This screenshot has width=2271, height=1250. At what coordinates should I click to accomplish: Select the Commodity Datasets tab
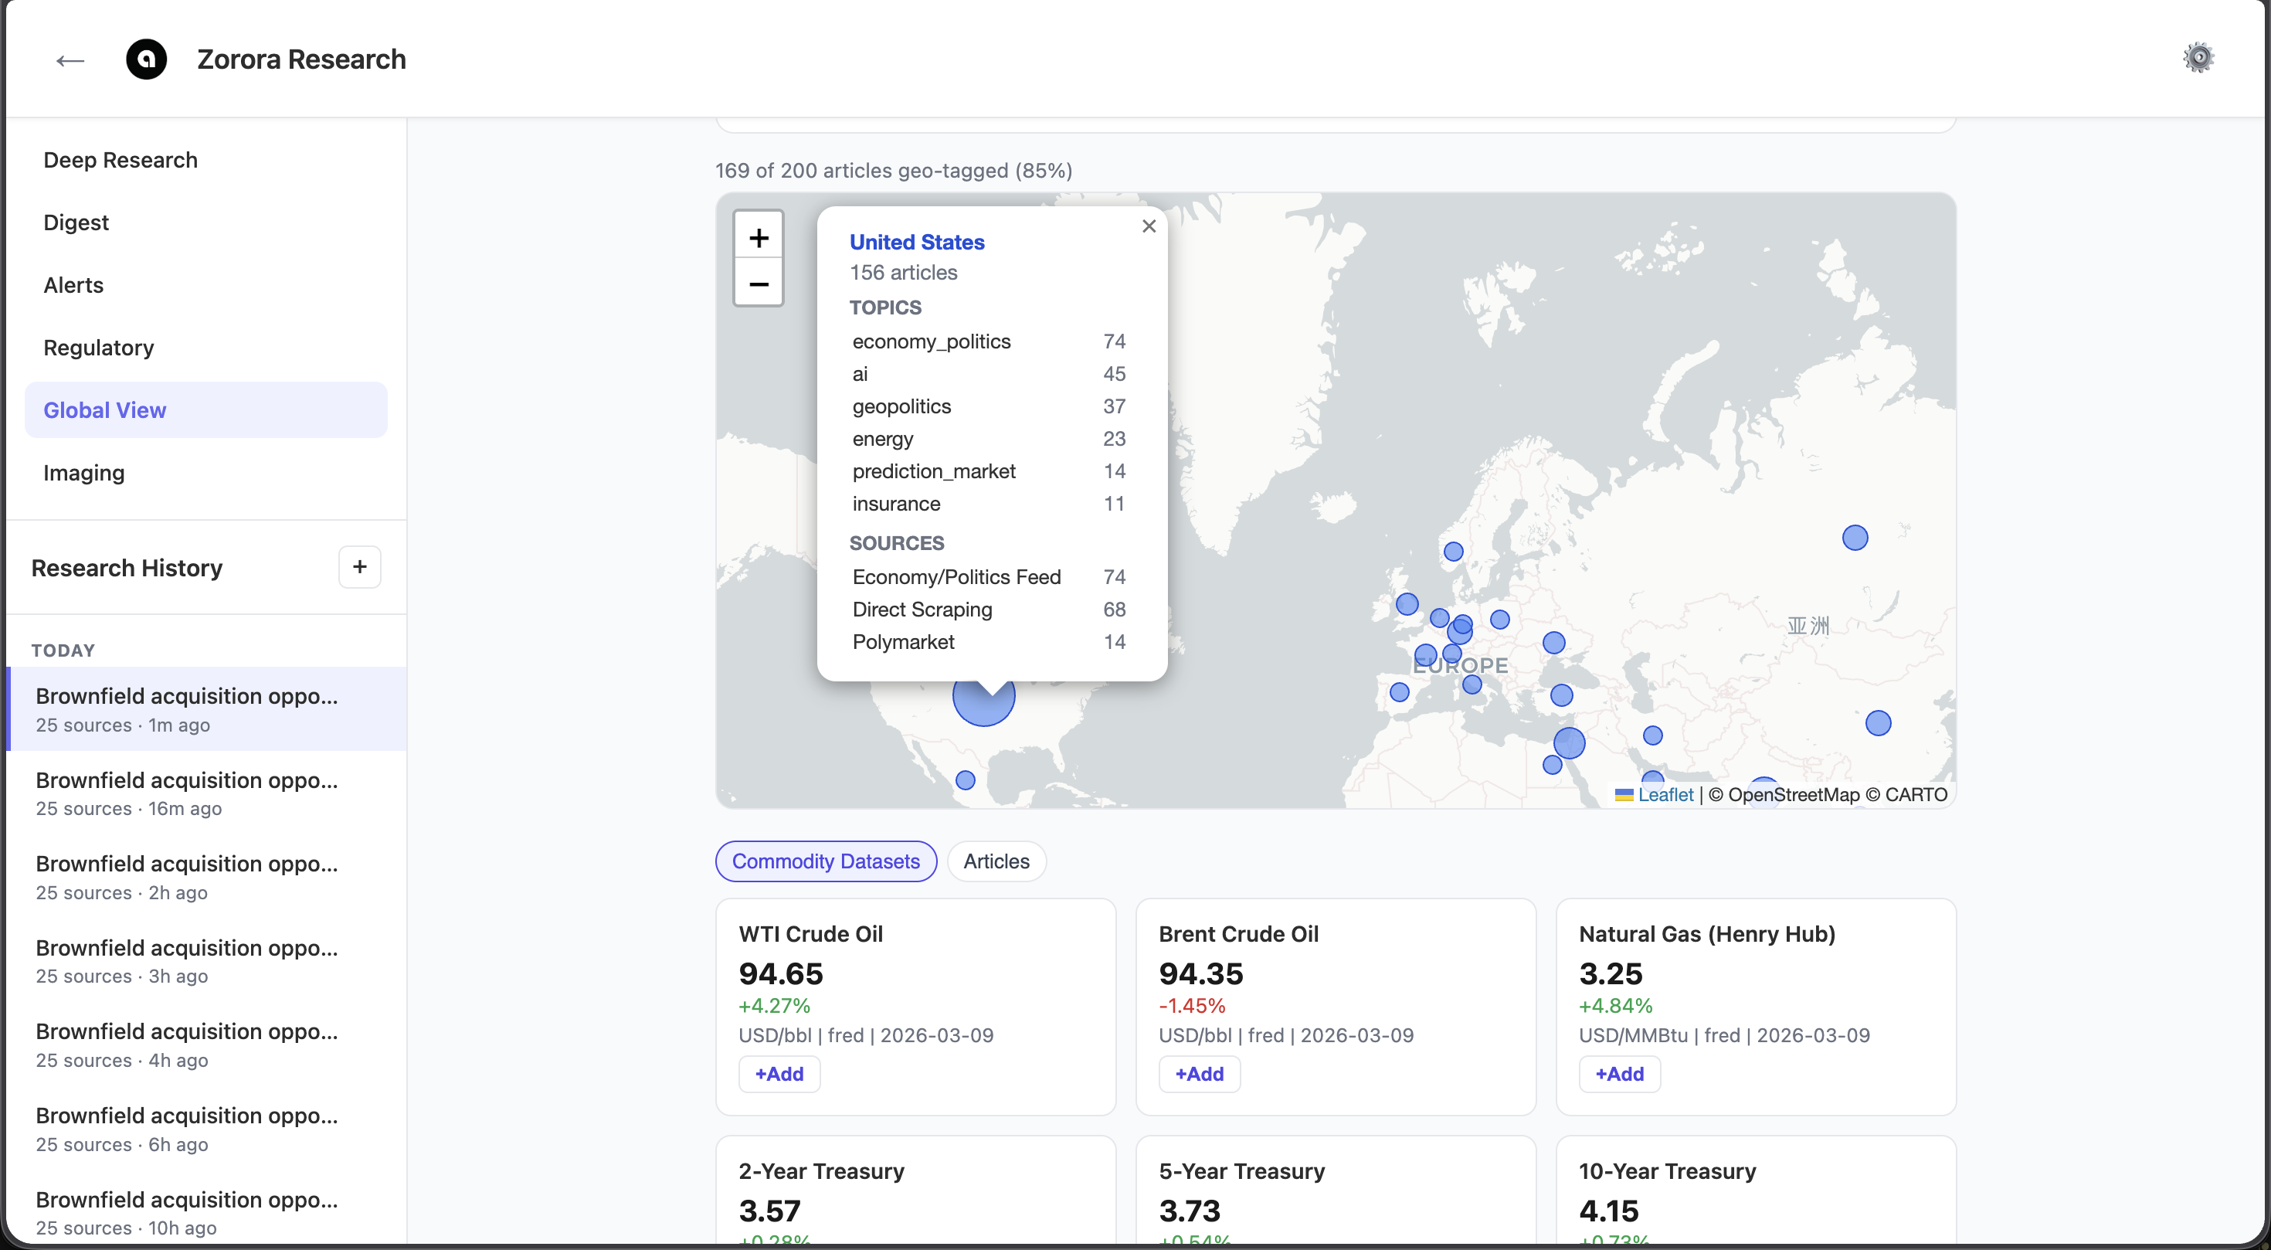pos(825,861)
